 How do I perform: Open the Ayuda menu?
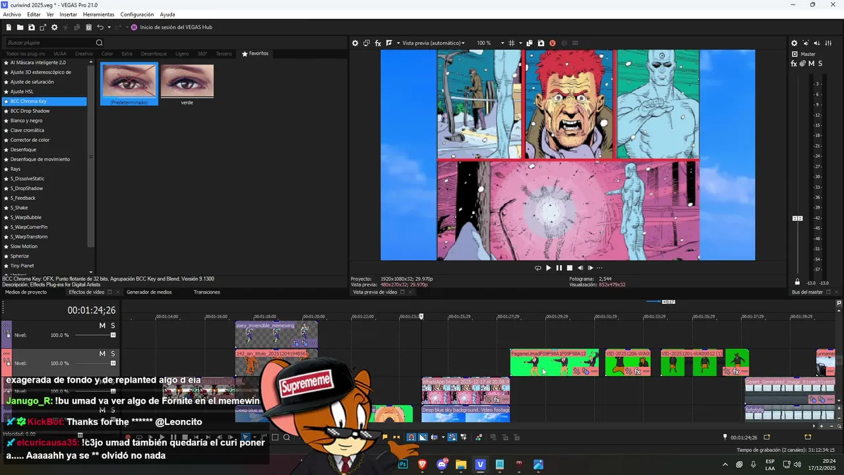pos(167,15)
